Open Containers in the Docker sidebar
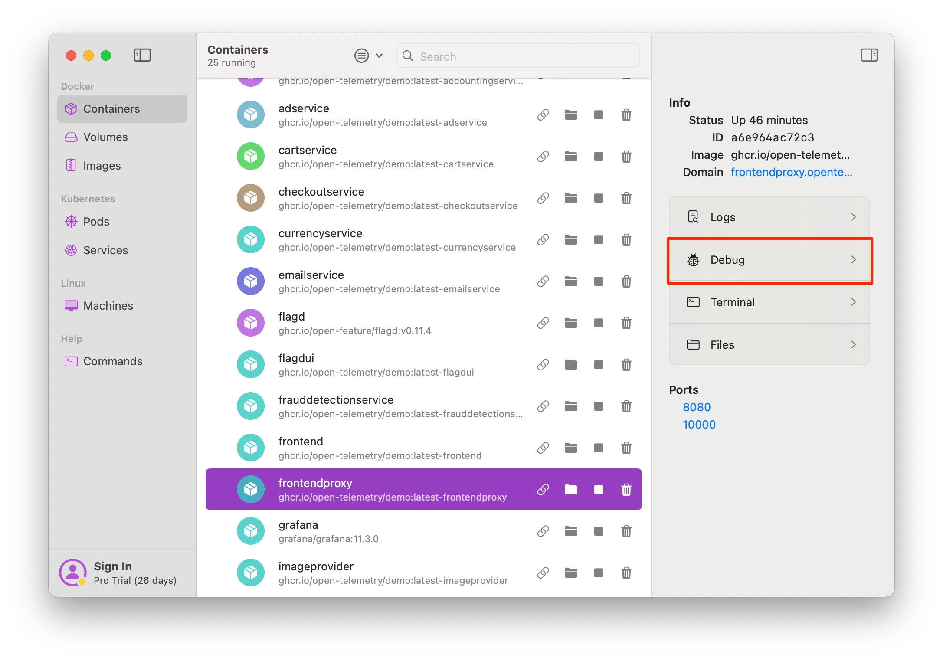Image resolution: width=943 pixels, height=661 pixels. 122,109
